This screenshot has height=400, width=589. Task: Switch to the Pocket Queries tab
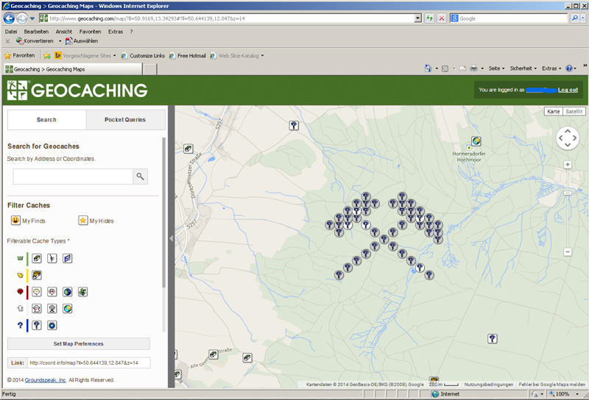(125, 120)
